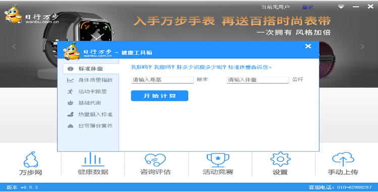Open the dropdown menu triangle in title bar
Viewport: 378px width, 192px height.
(x=341, y=7)
